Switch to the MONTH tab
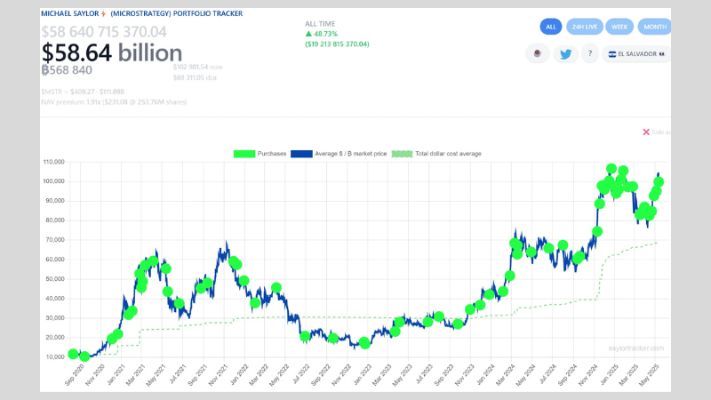The height and width of the screenshot is (400, 711). [x=654, y=27]
